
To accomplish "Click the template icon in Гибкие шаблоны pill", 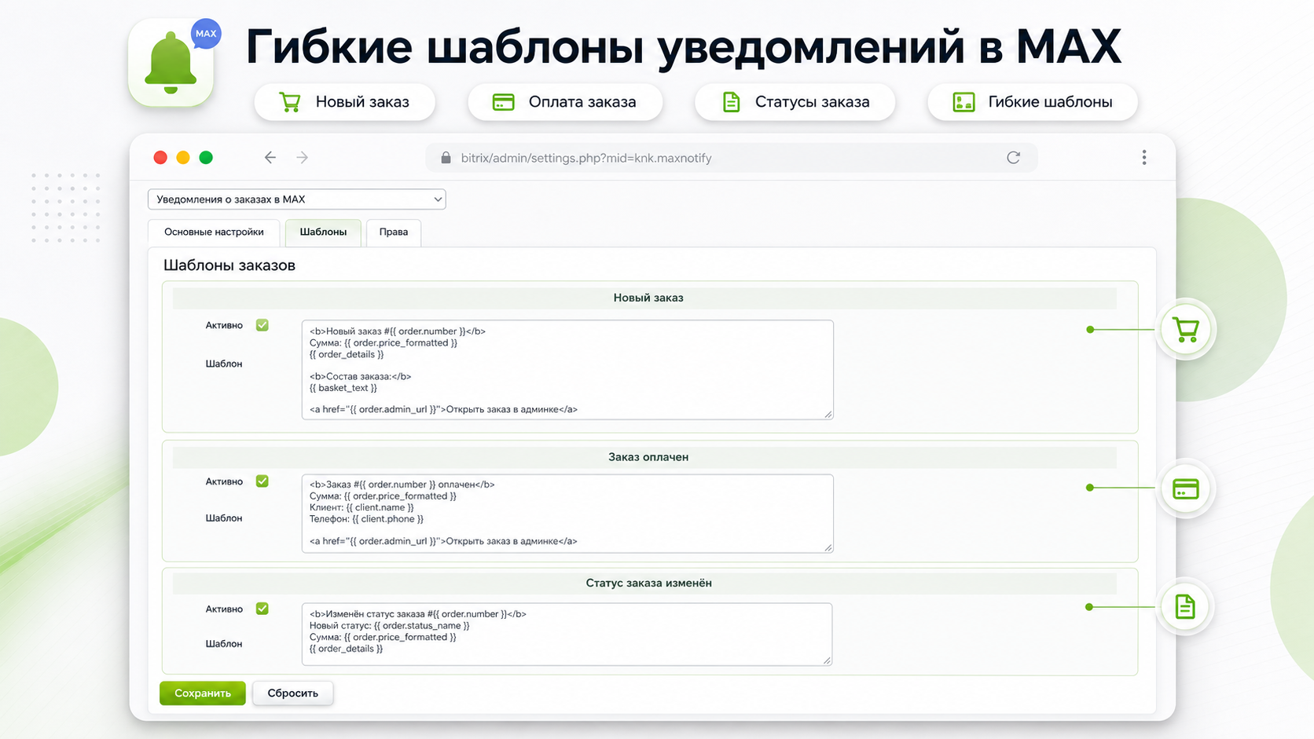I will [963, 102].
